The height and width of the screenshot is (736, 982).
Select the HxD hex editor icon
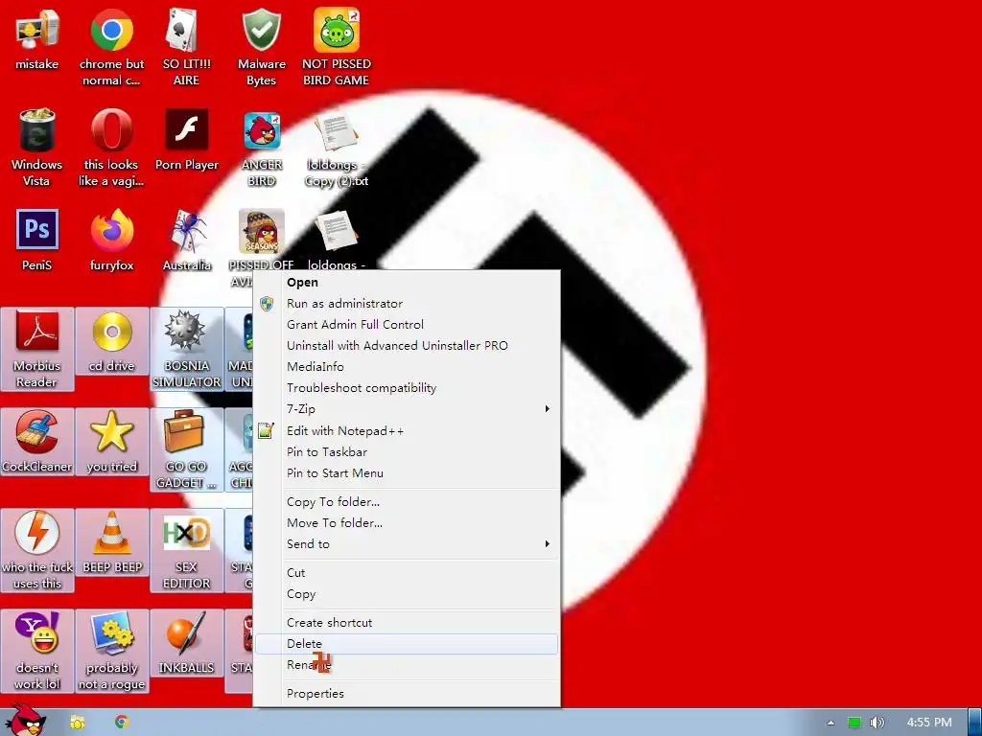point(187,549)
